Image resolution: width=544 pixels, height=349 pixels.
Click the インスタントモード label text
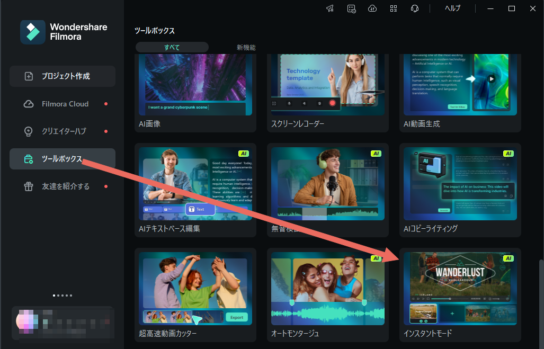click(x=427, y=334)
